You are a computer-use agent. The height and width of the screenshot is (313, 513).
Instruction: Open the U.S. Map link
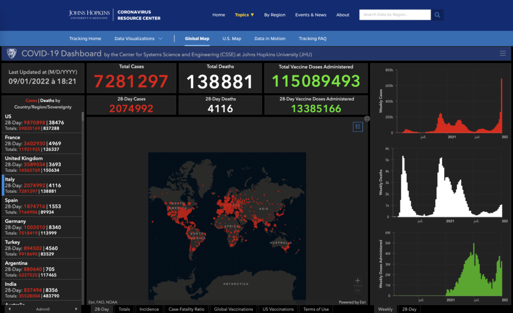coord(231,39)
